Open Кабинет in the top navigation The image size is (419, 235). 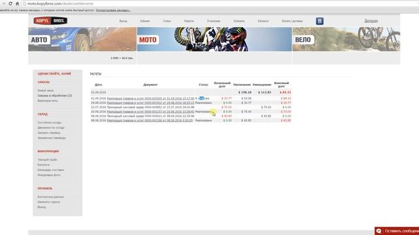[145, 21]
